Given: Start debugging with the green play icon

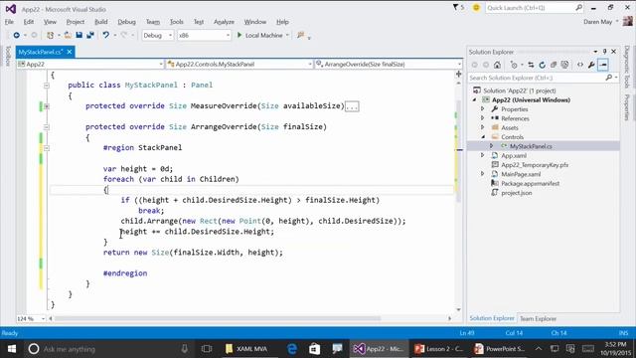Looking at the screenshot, I should click(x=239, y=36).
